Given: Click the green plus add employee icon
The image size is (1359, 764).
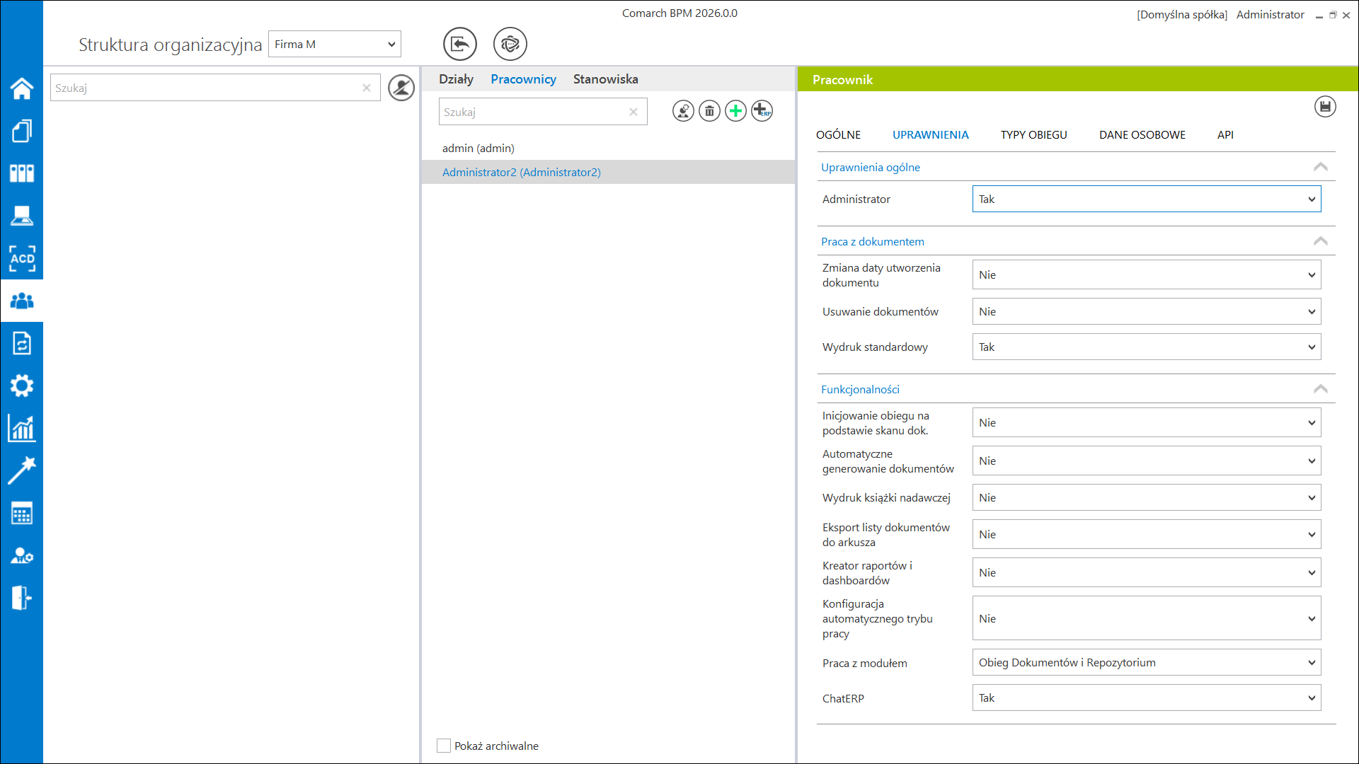Looking at the screenshot, I should (x=735, y=111).
